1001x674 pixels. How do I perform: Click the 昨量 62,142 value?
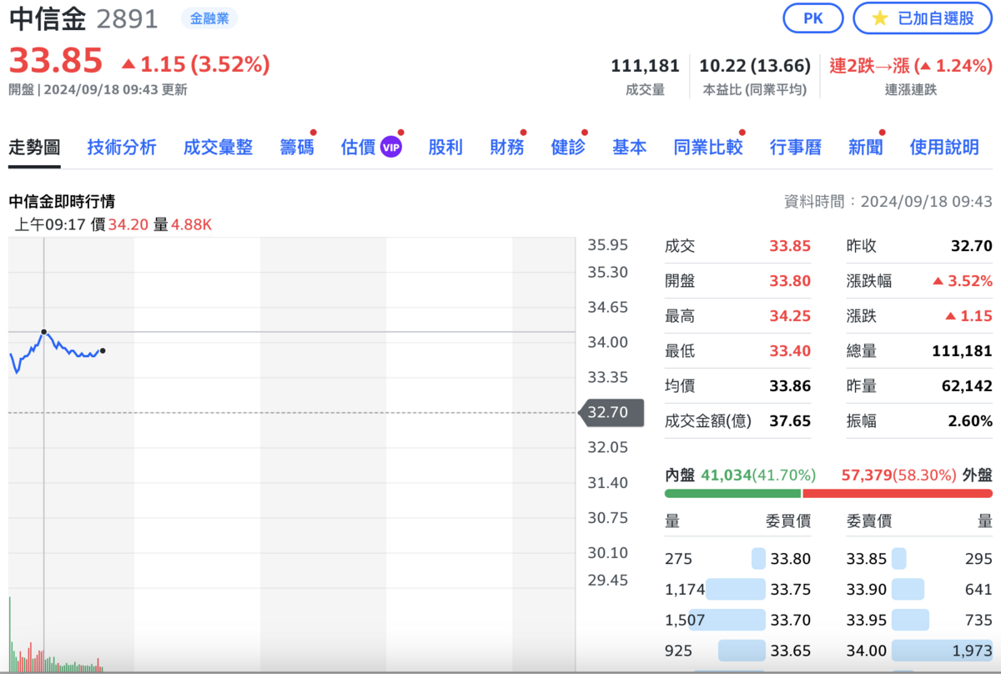point(968,386)
